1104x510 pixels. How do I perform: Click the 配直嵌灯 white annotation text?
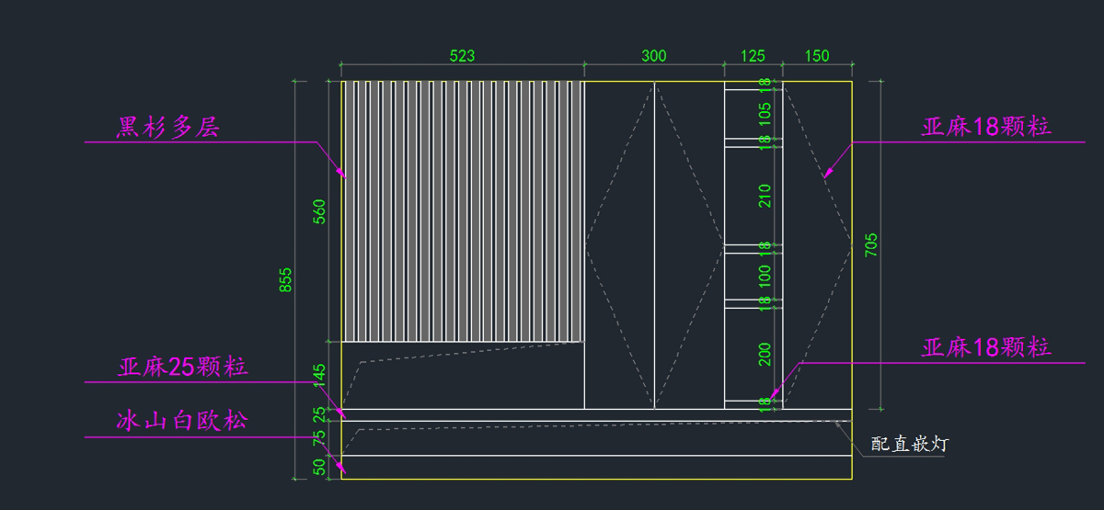910,445
